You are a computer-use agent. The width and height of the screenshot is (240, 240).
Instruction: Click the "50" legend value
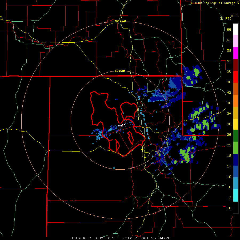229,71
